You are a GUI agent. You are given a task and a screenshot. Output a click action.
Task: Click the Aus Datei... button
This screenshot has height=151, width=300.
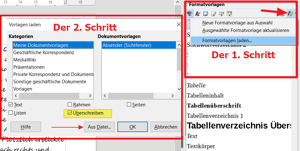click(99, 127)
